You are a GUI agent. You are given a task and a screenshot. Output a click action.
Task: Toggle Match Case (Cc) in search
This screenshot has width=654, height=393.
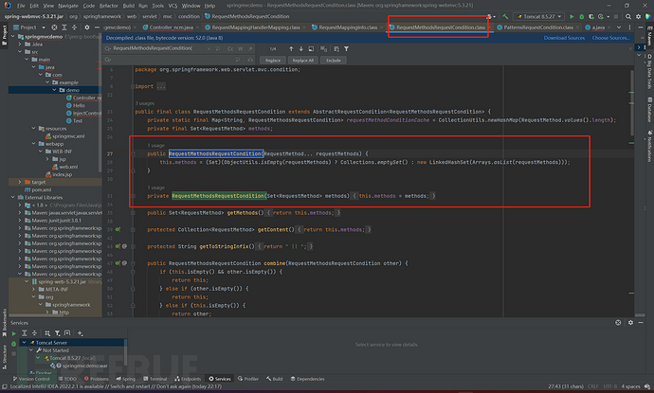pyautogui.click(x=230, y=49)
